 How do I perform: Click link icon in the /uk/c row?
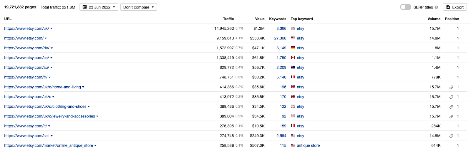coord(451,97)
